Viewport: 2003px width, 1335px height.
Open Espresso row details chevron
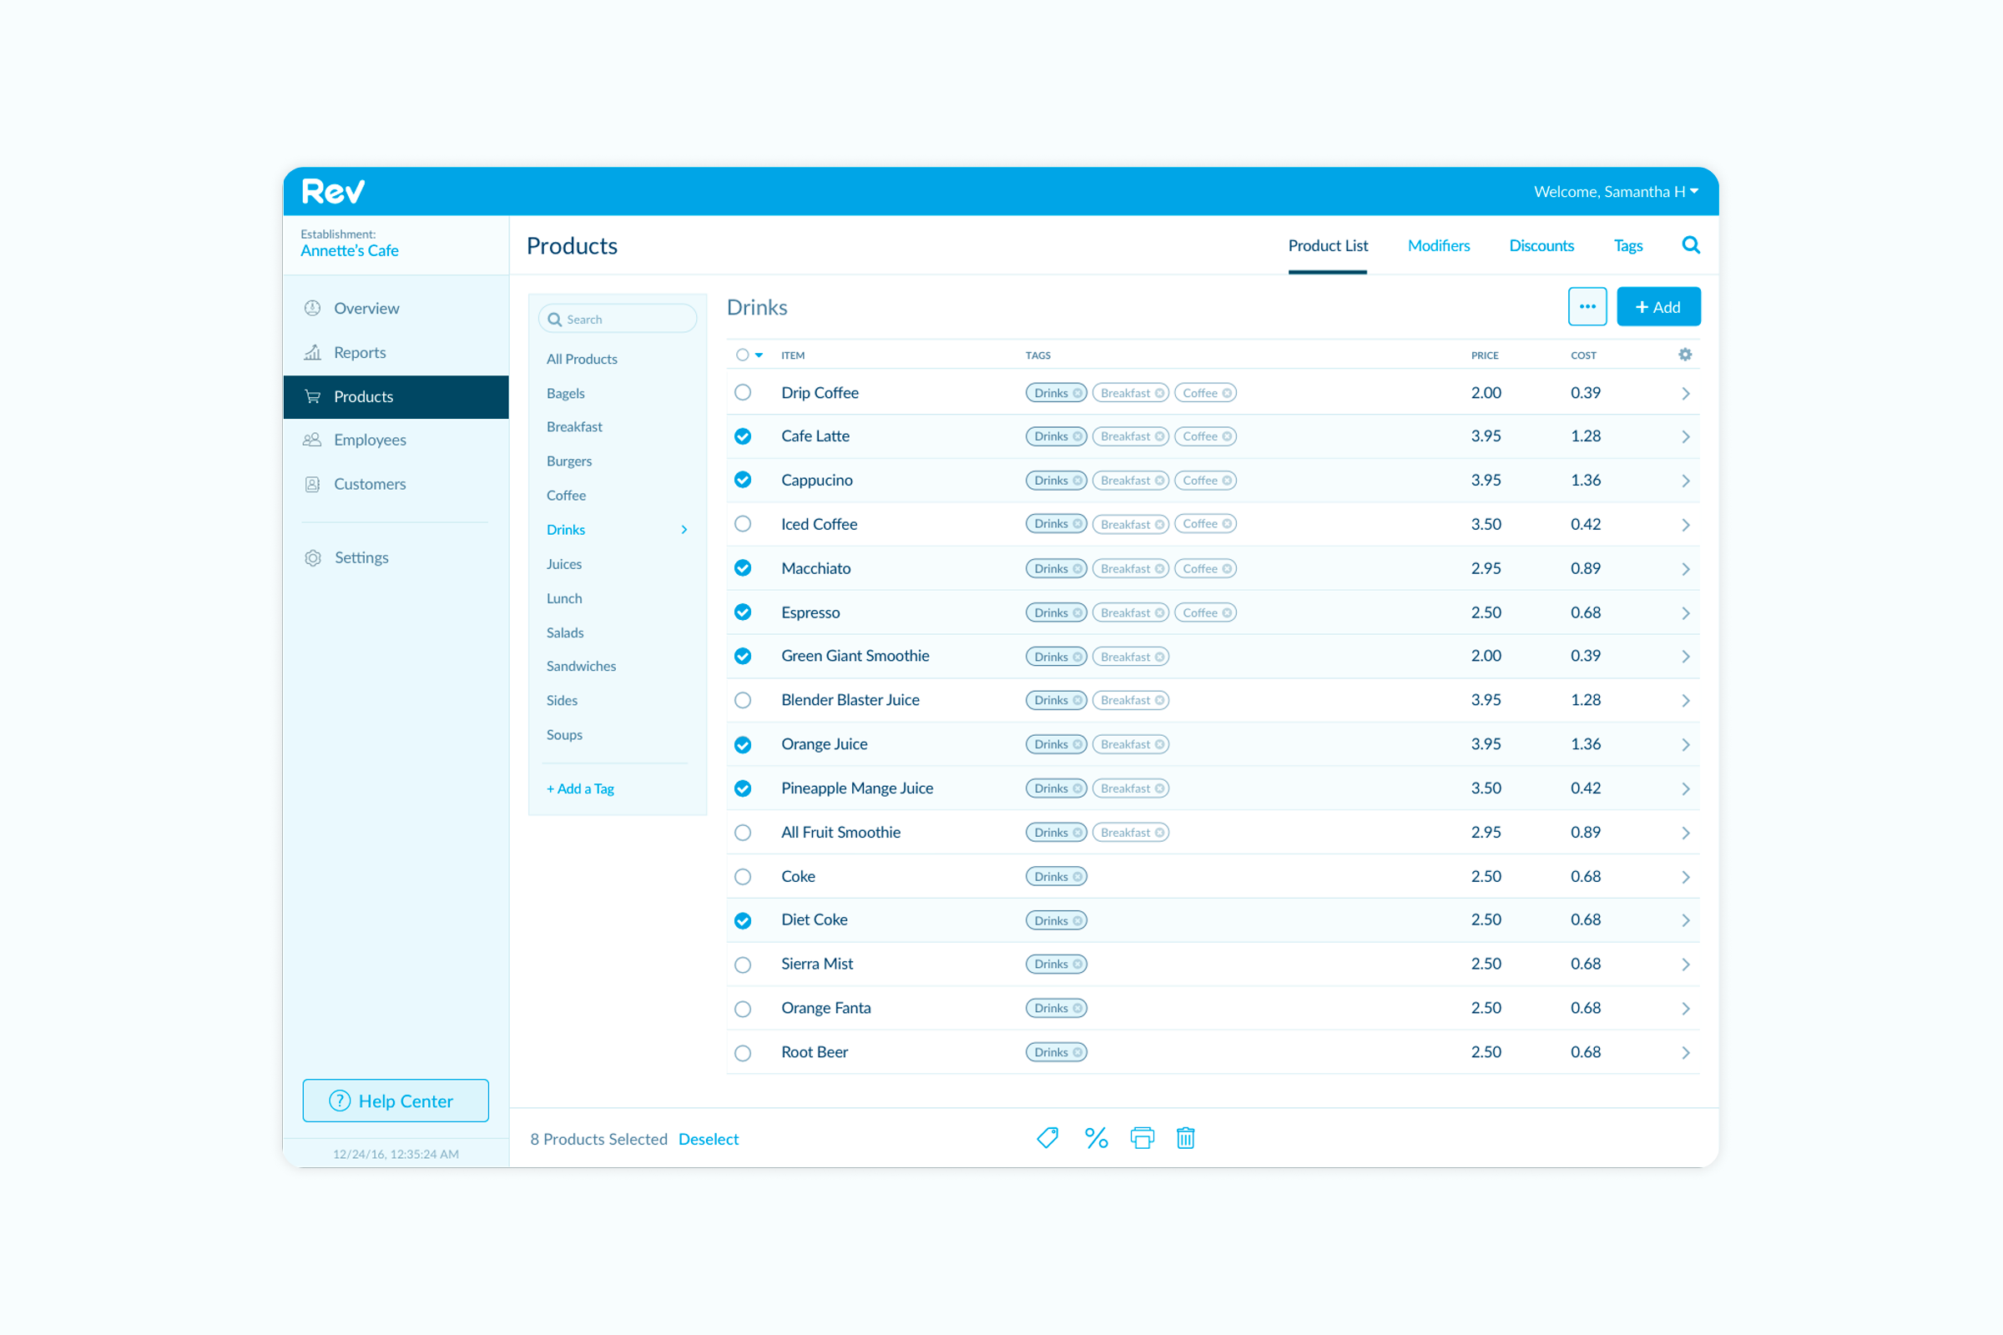click(x=1685, y=613)
